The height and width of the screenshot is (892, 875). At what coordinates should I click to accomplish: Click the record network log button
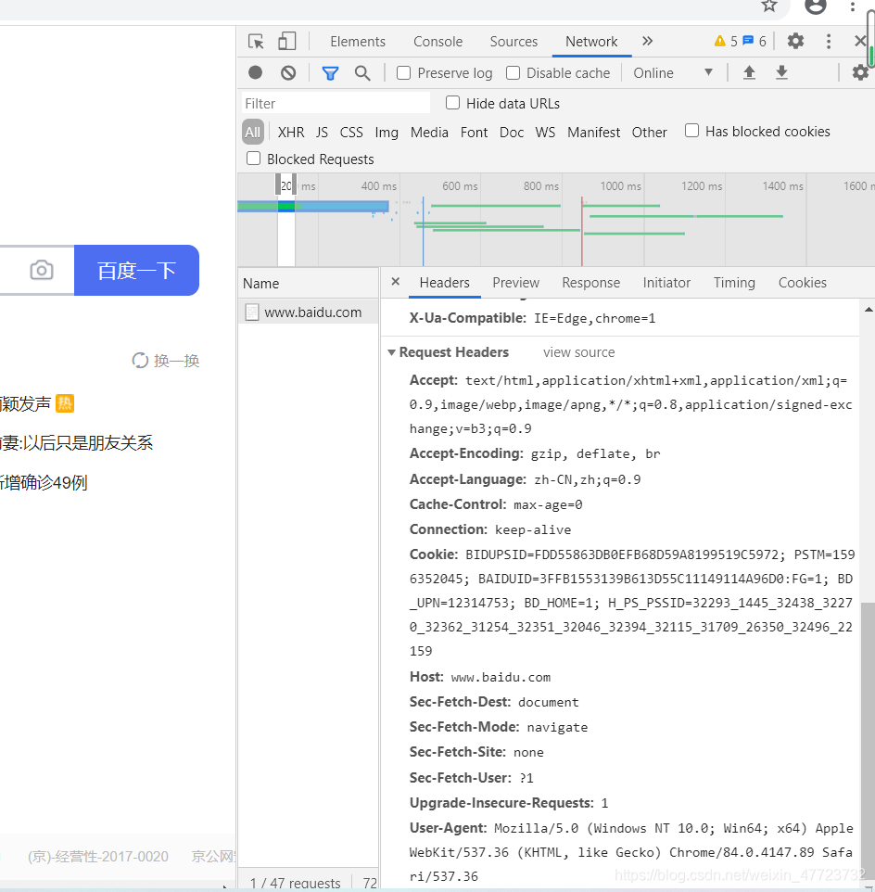(255, 73)
